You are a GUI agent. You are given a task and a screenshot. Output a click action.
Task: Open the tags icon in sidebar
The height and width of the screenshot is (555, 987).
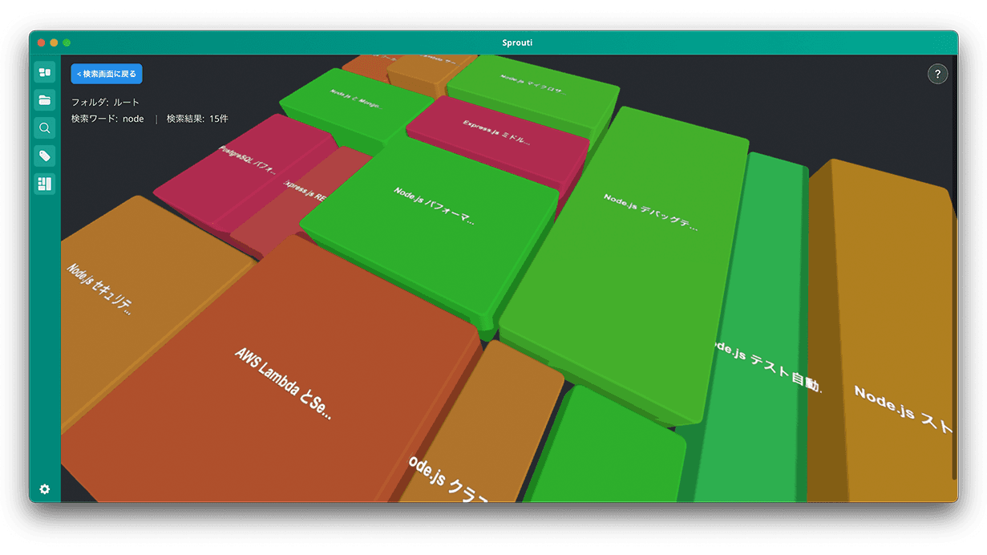click(45, 156)
